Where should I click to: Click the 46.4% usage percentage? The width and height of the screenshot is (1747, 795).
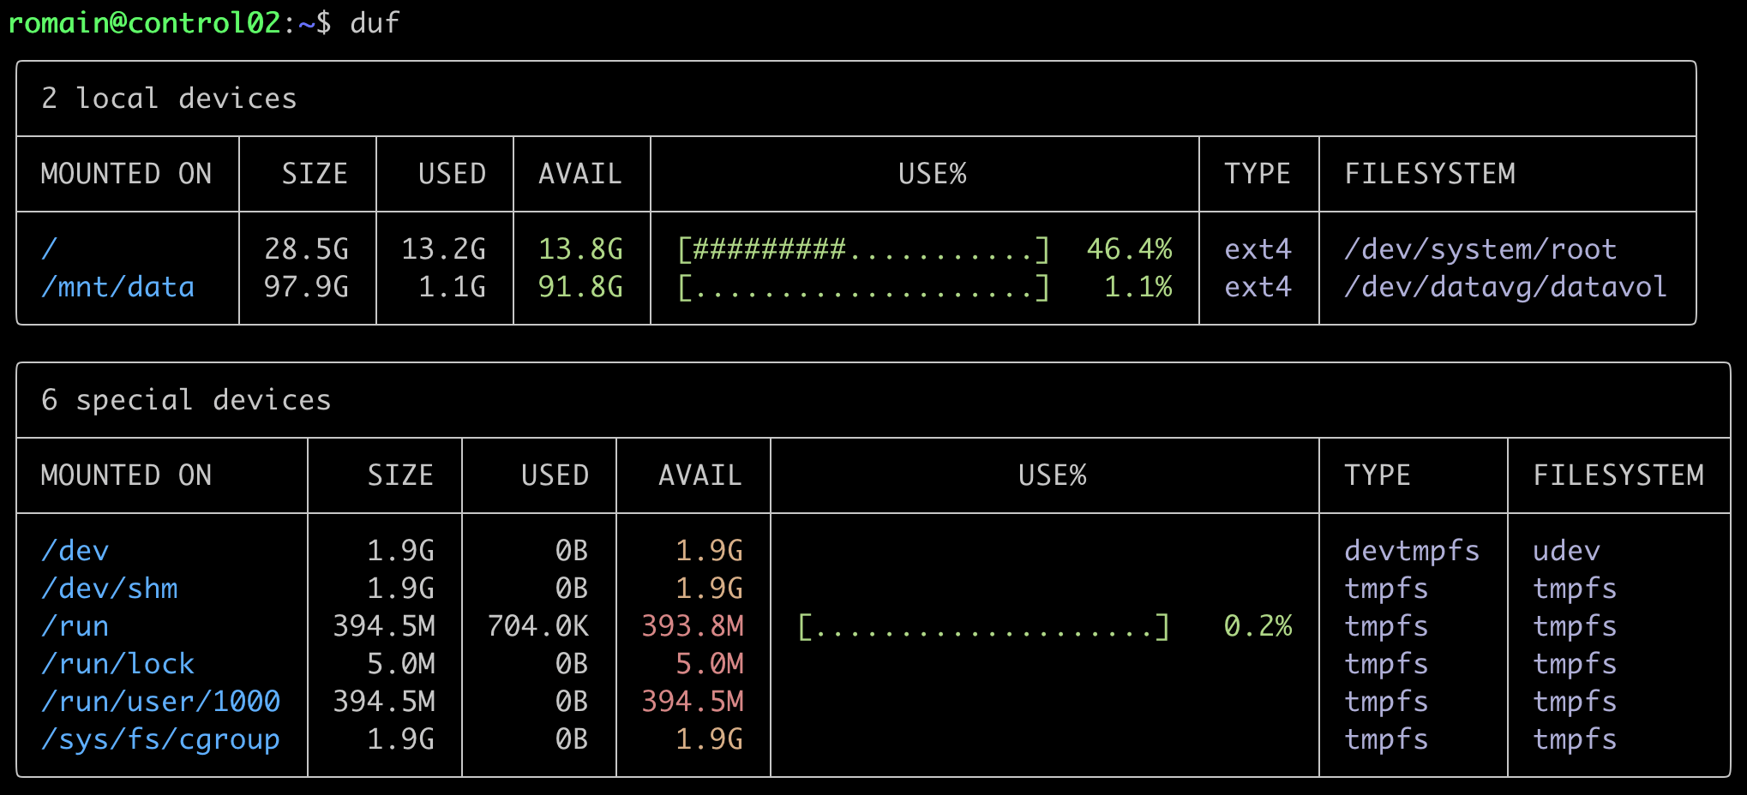click(1129, 249)
